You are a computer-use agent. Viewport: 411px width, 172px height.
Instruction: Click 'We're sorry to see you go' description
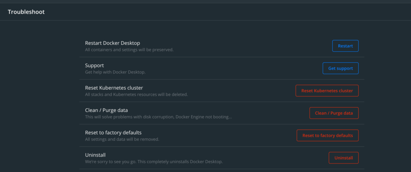[x=154, y=162]
